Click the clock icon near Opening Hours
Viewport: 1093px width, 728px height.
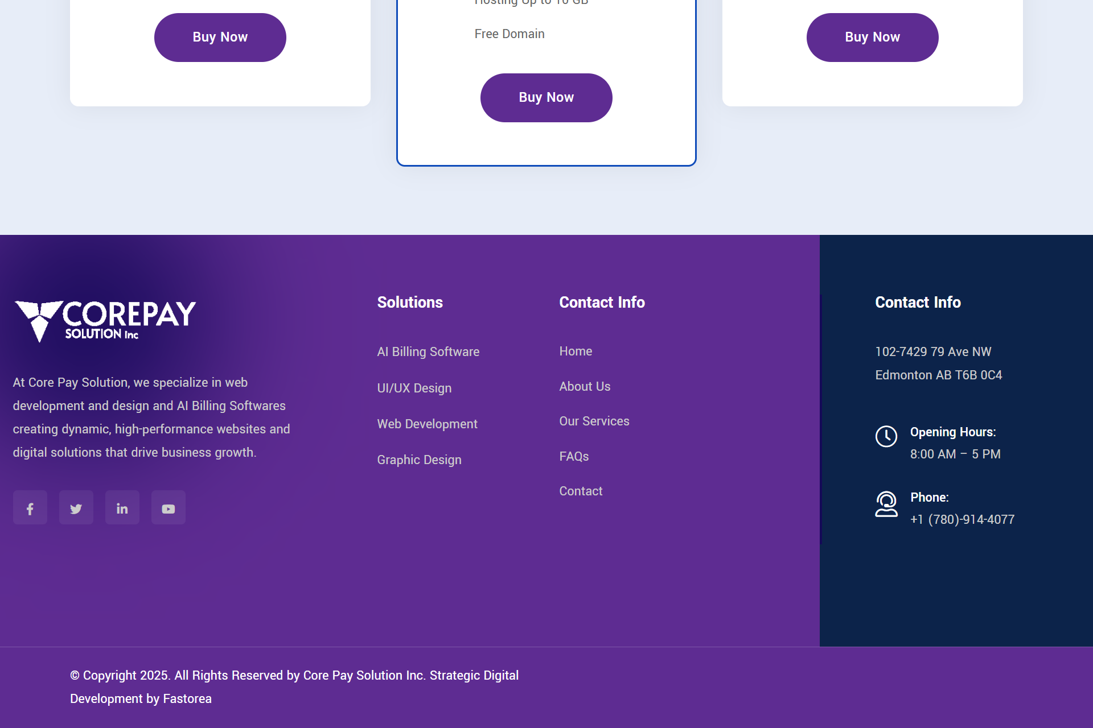(886, 437)
